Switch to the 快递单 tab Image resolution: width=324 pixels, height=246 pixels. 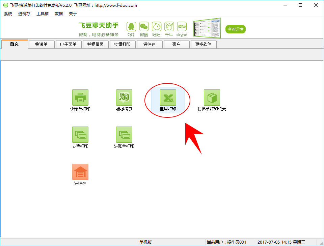42,44
